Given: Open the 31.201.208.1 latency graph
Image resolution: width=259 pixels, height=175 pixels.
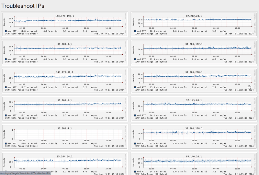Looking at the screenshot, I should coord(194,81).
